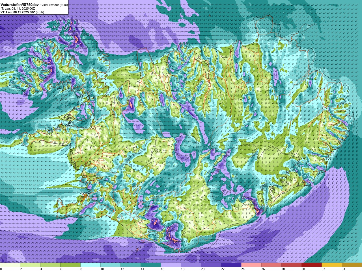Select the light pink 24–26 legend swatch
362x271 pixels.
[x=251, y=265]
